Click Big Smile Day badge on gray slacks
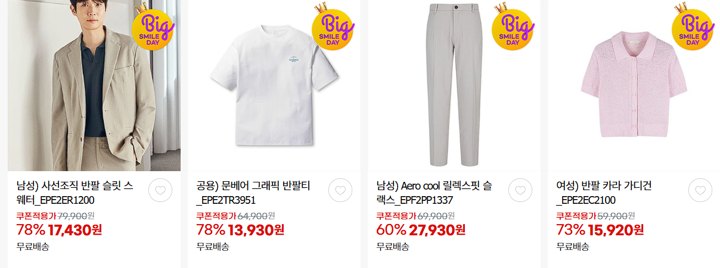This screenshot has height=268, width=720. coord(513,27)
